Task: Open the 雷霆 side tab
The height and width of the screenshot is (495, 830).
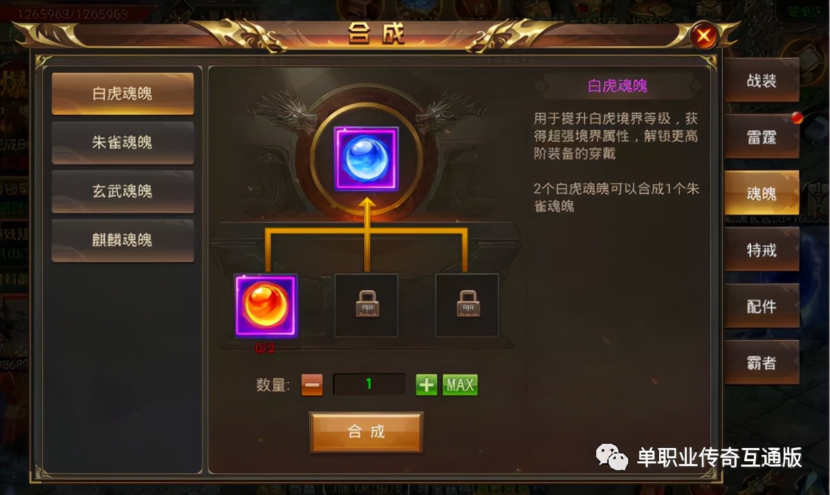Action: (x=762, y=137)
